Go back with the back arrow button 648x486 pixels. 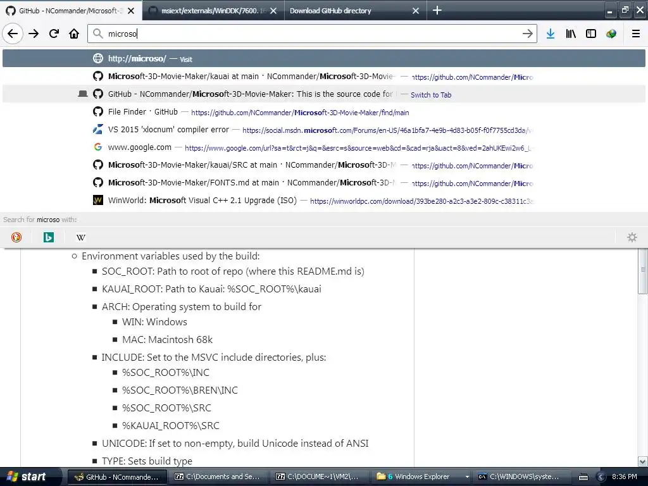point(13,34)
